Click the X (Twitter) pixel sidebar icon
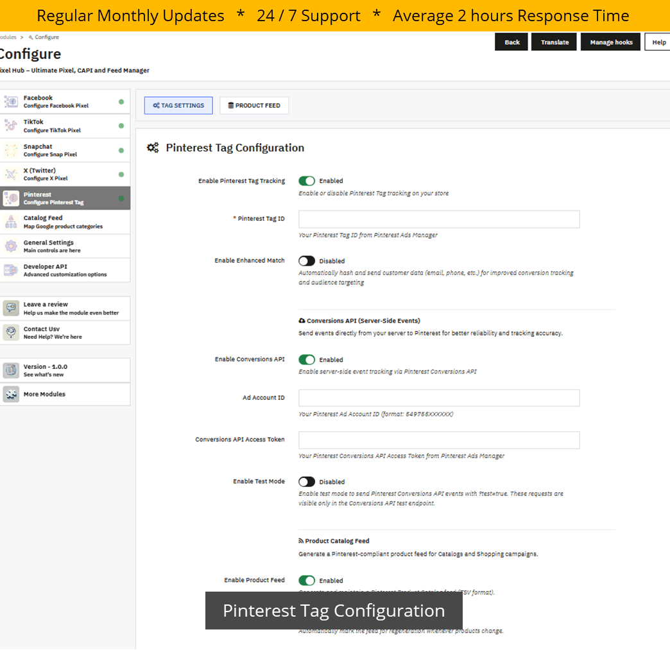The image size is (670, 650). point(11,175)
